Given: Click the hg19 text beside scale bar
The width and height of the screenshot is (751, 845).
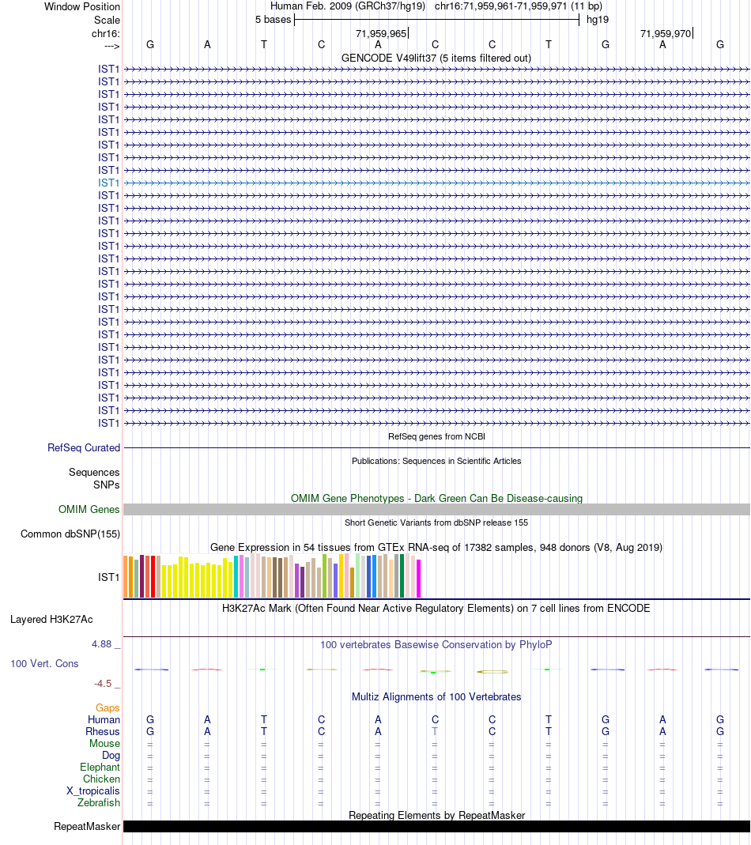Looking at the screenshot, I should click(x=598, y=20).
